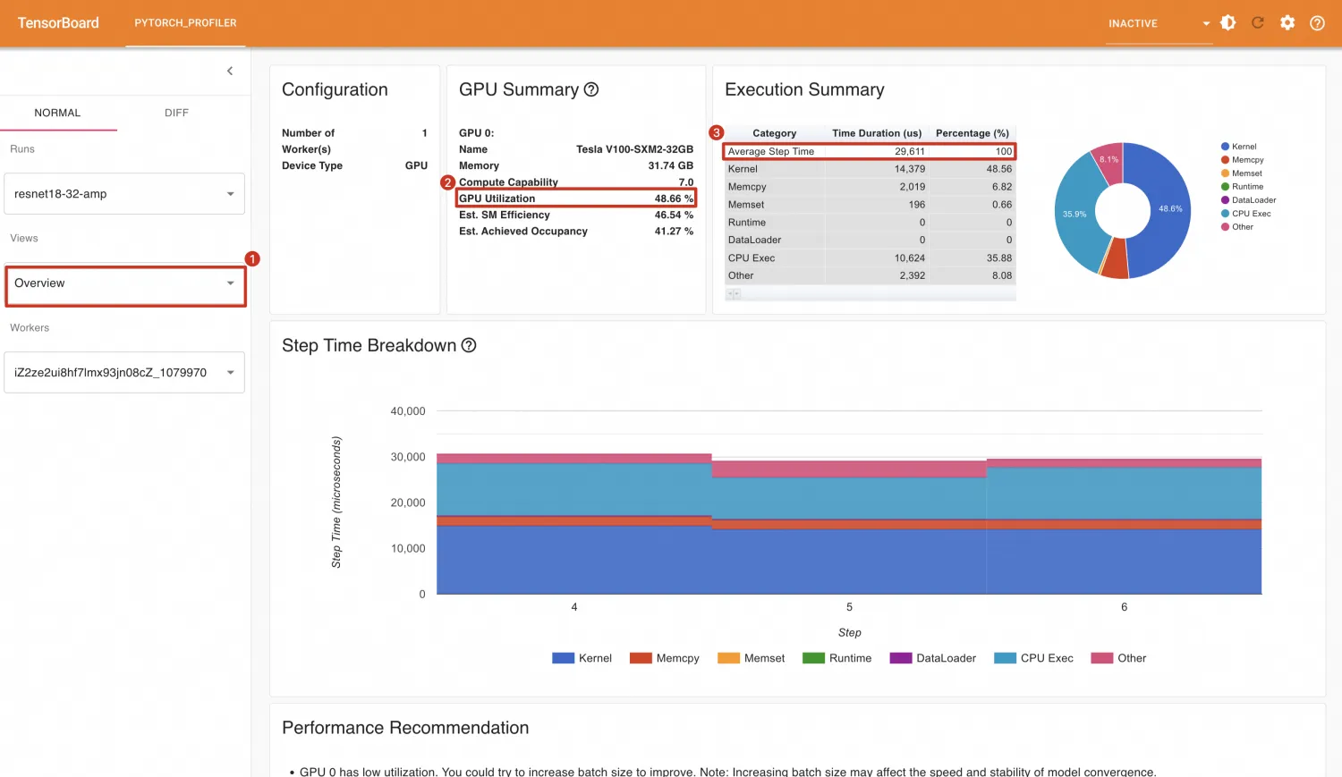Click the Kernel bar segment for step 4
This screenshot has width=1342, height=777.
[573, 560]
